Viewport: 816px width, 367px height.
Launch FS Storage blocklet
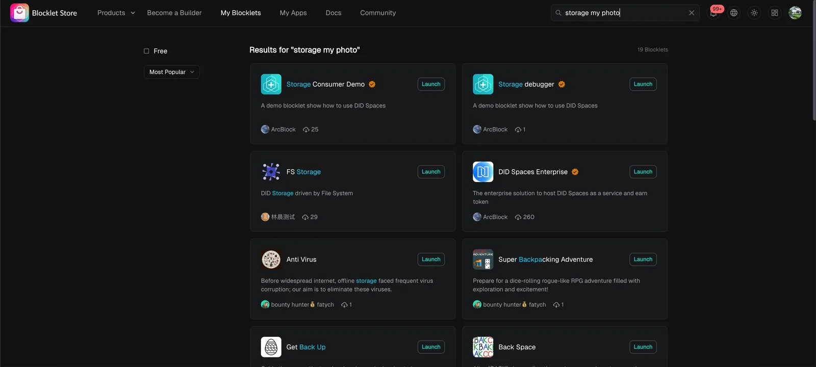(x=431, y=172)
